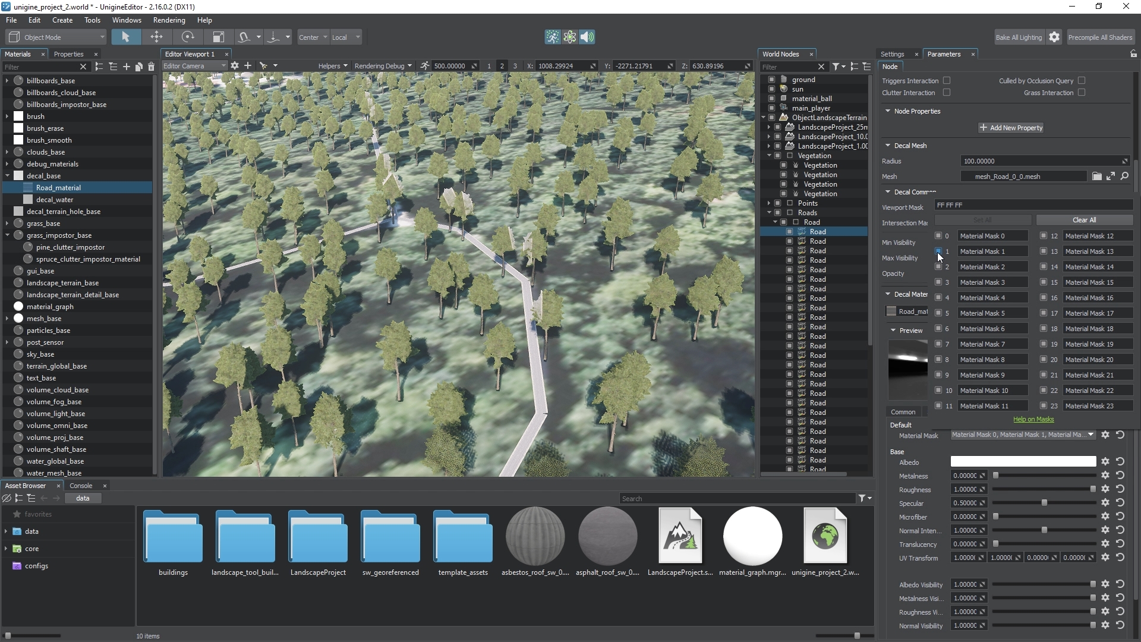Click the asset browser Search field
Viewport: 1141px width, 642px height.
click(x=737, y=499)
